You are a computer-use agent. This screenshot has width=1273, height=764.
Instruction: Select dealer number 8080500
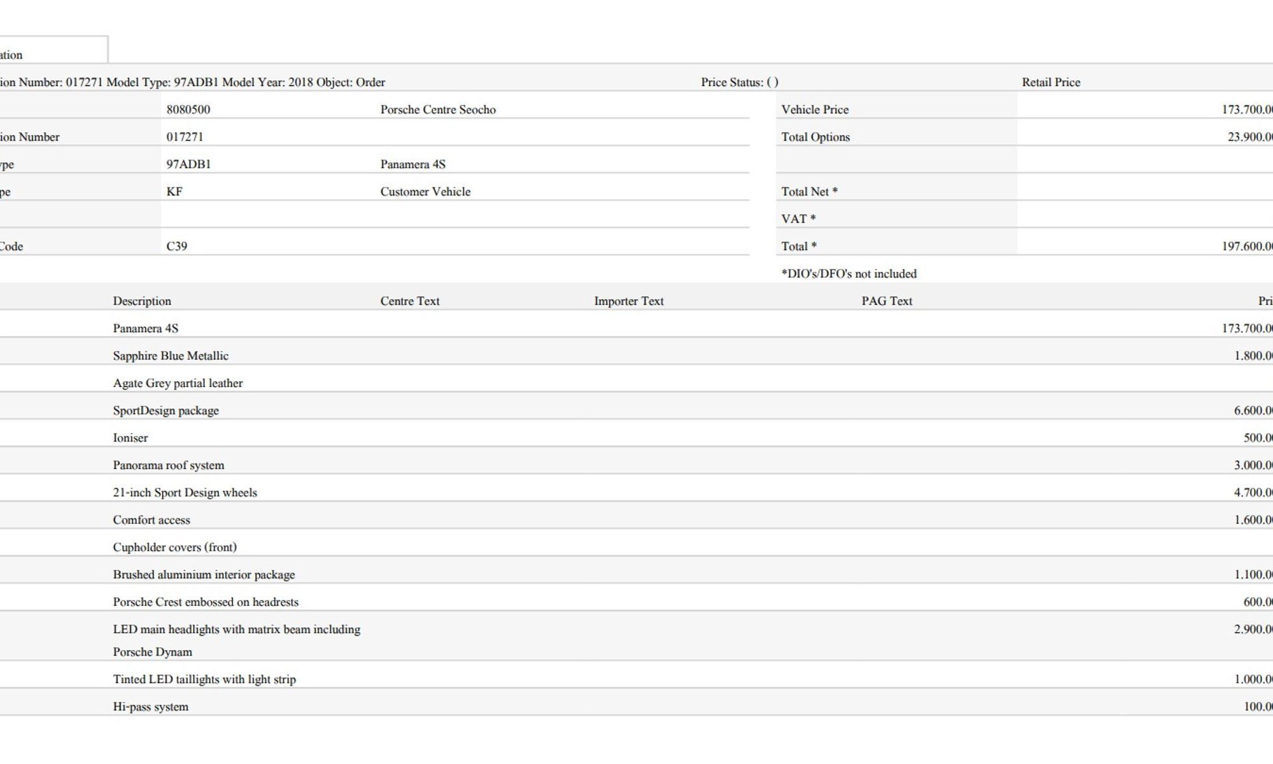[x=188, y=110]
